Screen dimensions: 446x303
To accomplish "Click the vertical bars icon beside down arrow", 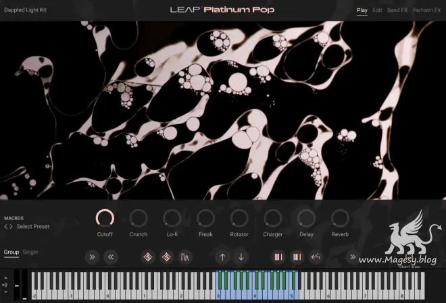I will coord(278,257).
